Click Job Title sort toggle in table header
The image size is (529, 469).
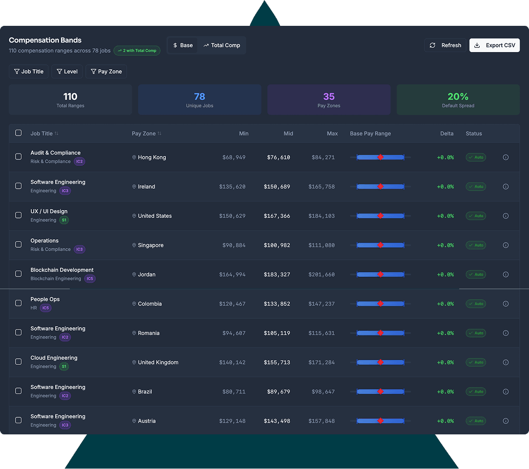pos(58,133)
